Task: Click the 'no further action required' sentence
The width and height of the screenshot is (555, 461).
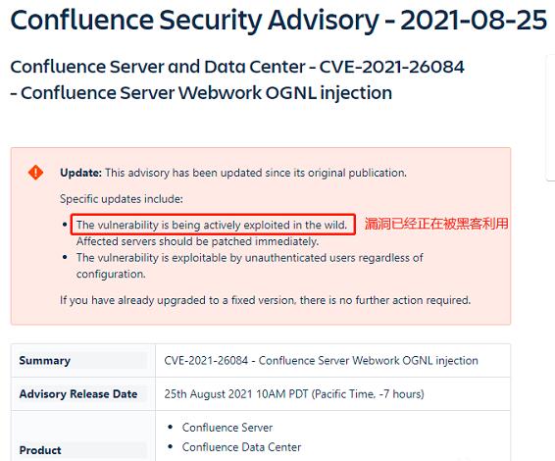Action: [265, 300]
